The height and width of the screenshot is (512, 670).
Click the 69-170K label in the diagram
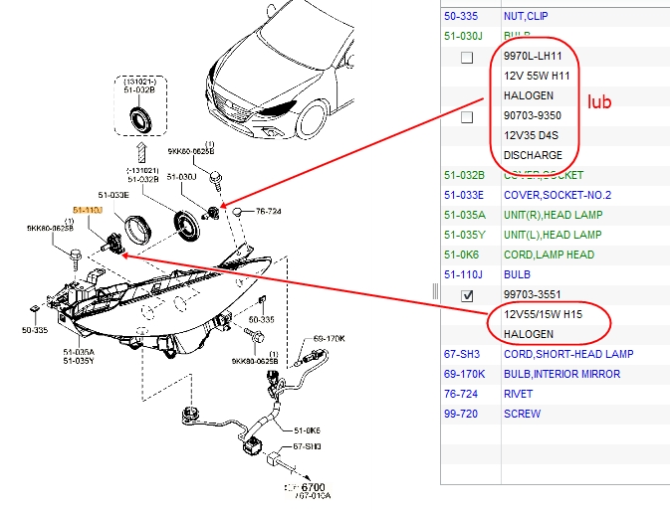point(329,338)
